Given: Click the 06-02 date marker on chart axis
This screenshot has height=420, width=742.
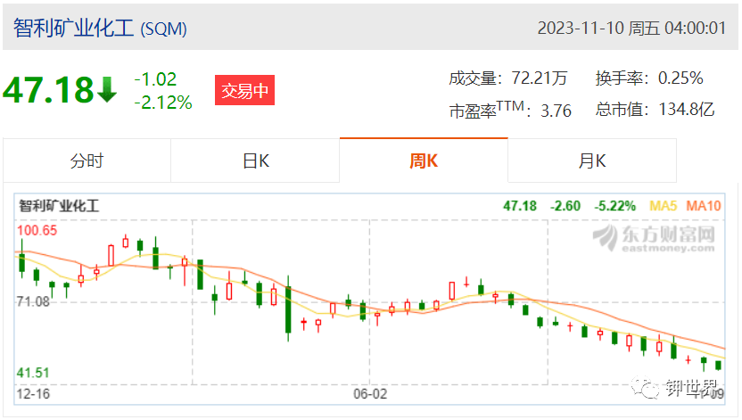Looking at the screenshot, I should coord(370,393).
